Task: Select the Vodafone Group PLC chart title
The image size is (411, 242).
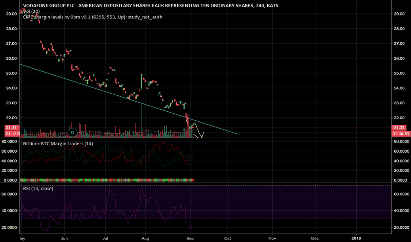Action: [150, 5]
